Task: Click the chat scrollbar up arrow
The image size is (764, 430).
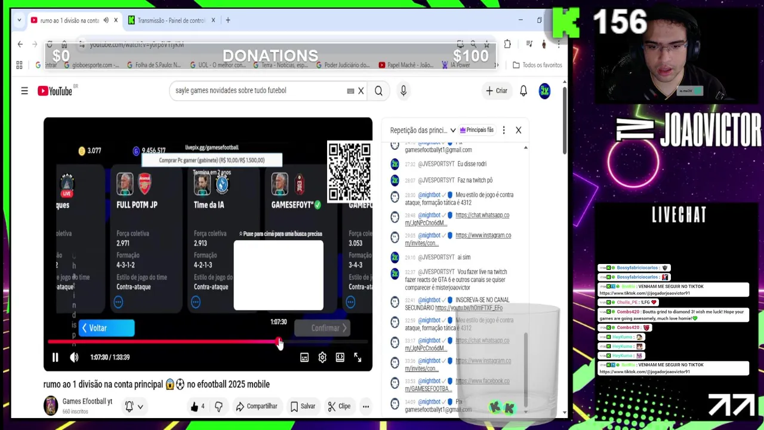Action: click(525, 147)
